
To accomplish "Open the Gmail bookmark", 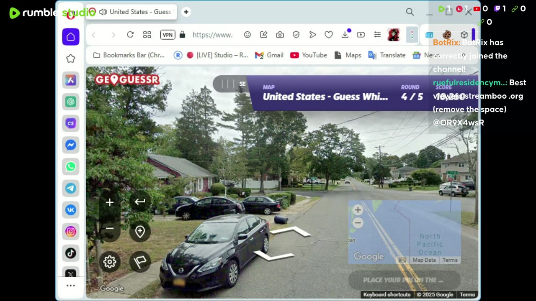I will point(269,55).
